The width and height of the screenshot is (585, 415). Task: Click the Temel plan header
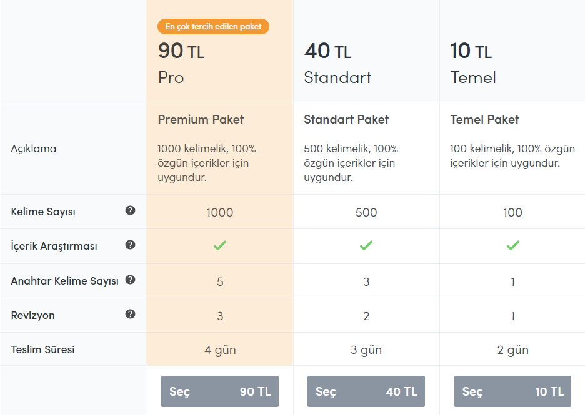click(x=473, y=77)
